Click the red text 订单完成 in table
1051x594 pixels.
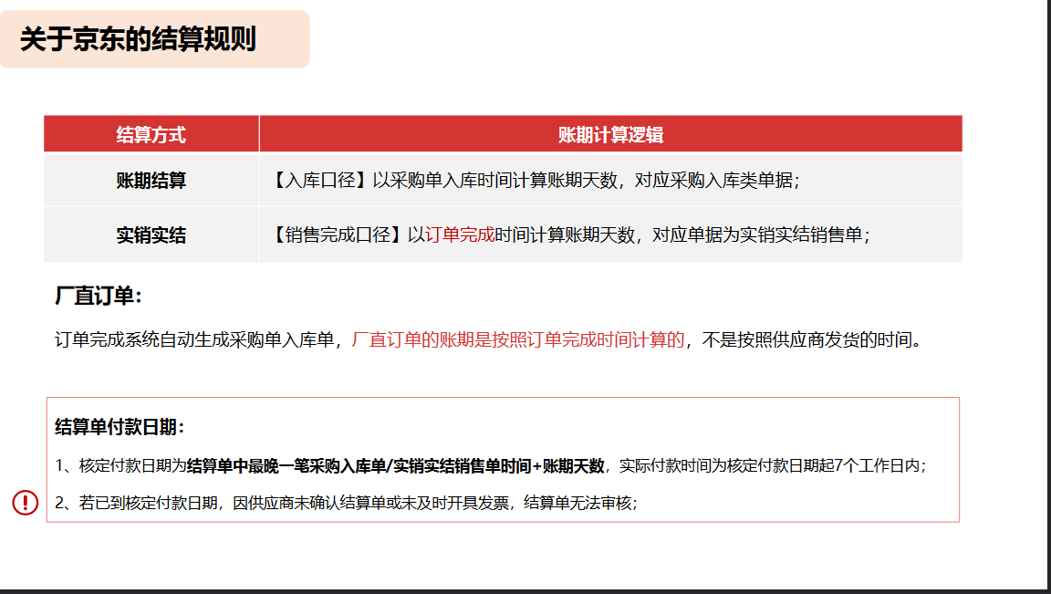(459, 234)
